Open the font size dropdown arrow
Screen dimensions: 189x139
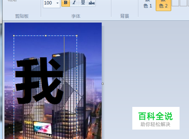pos(57,3)
